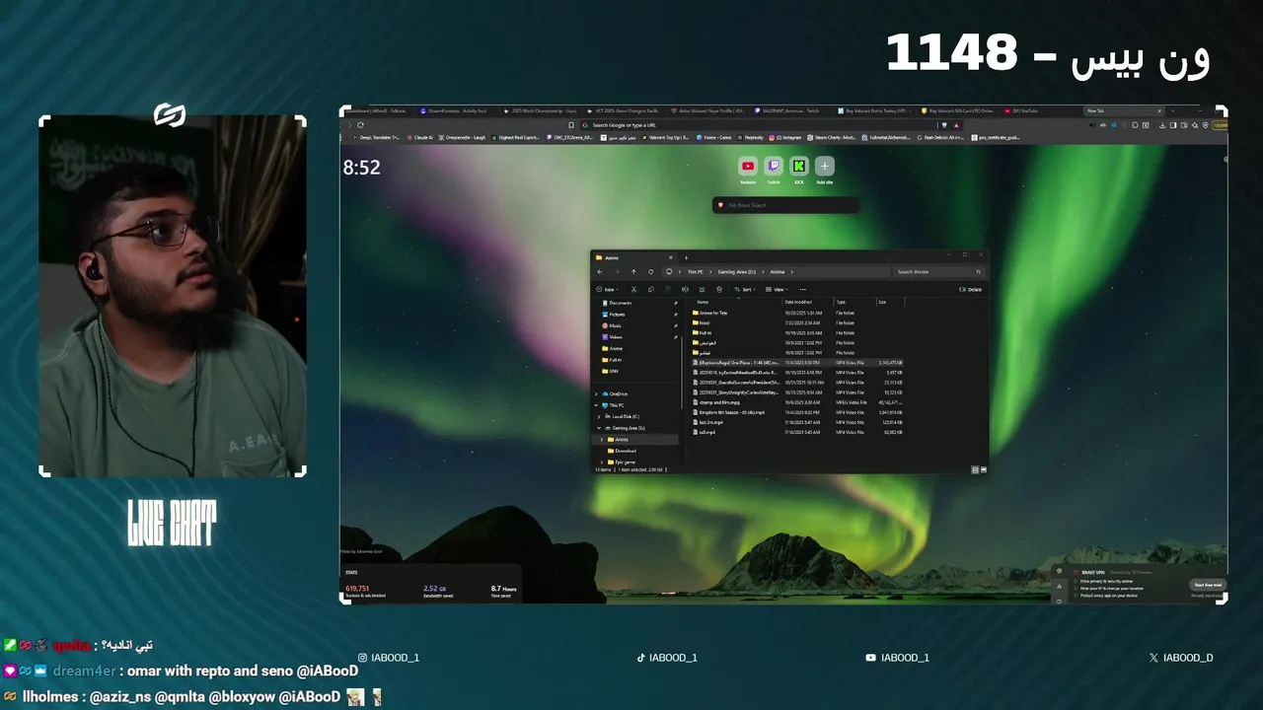Open the Sort dropdown in Explorer

[745, 289]
